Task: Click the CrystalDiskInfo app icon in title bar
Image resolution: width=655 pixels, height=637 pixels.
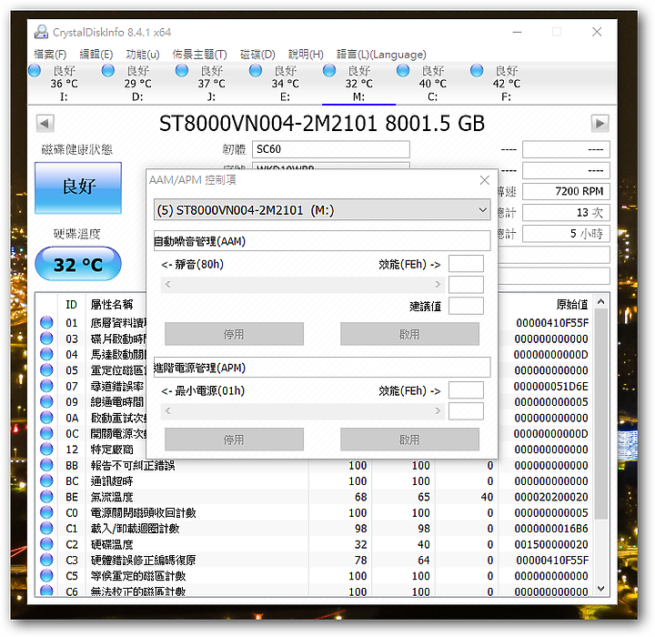Action: click(x=41, y=32)
